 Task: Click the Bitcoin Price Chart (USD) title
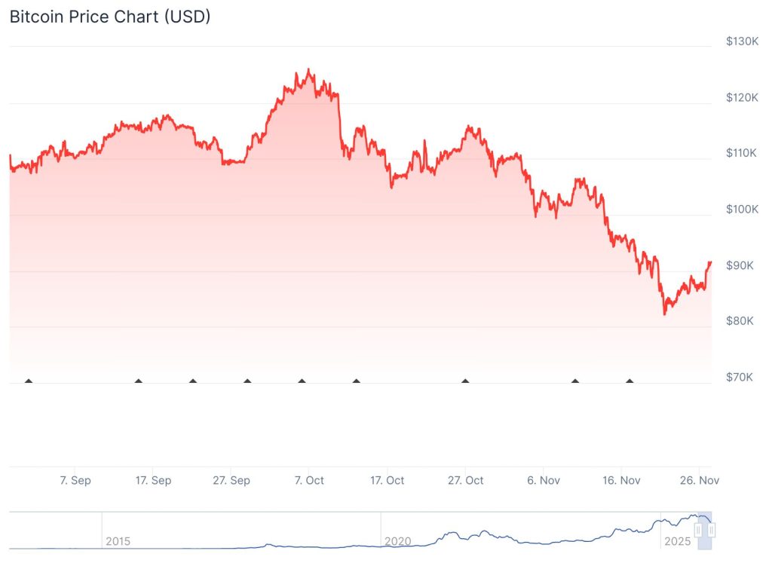110,17
